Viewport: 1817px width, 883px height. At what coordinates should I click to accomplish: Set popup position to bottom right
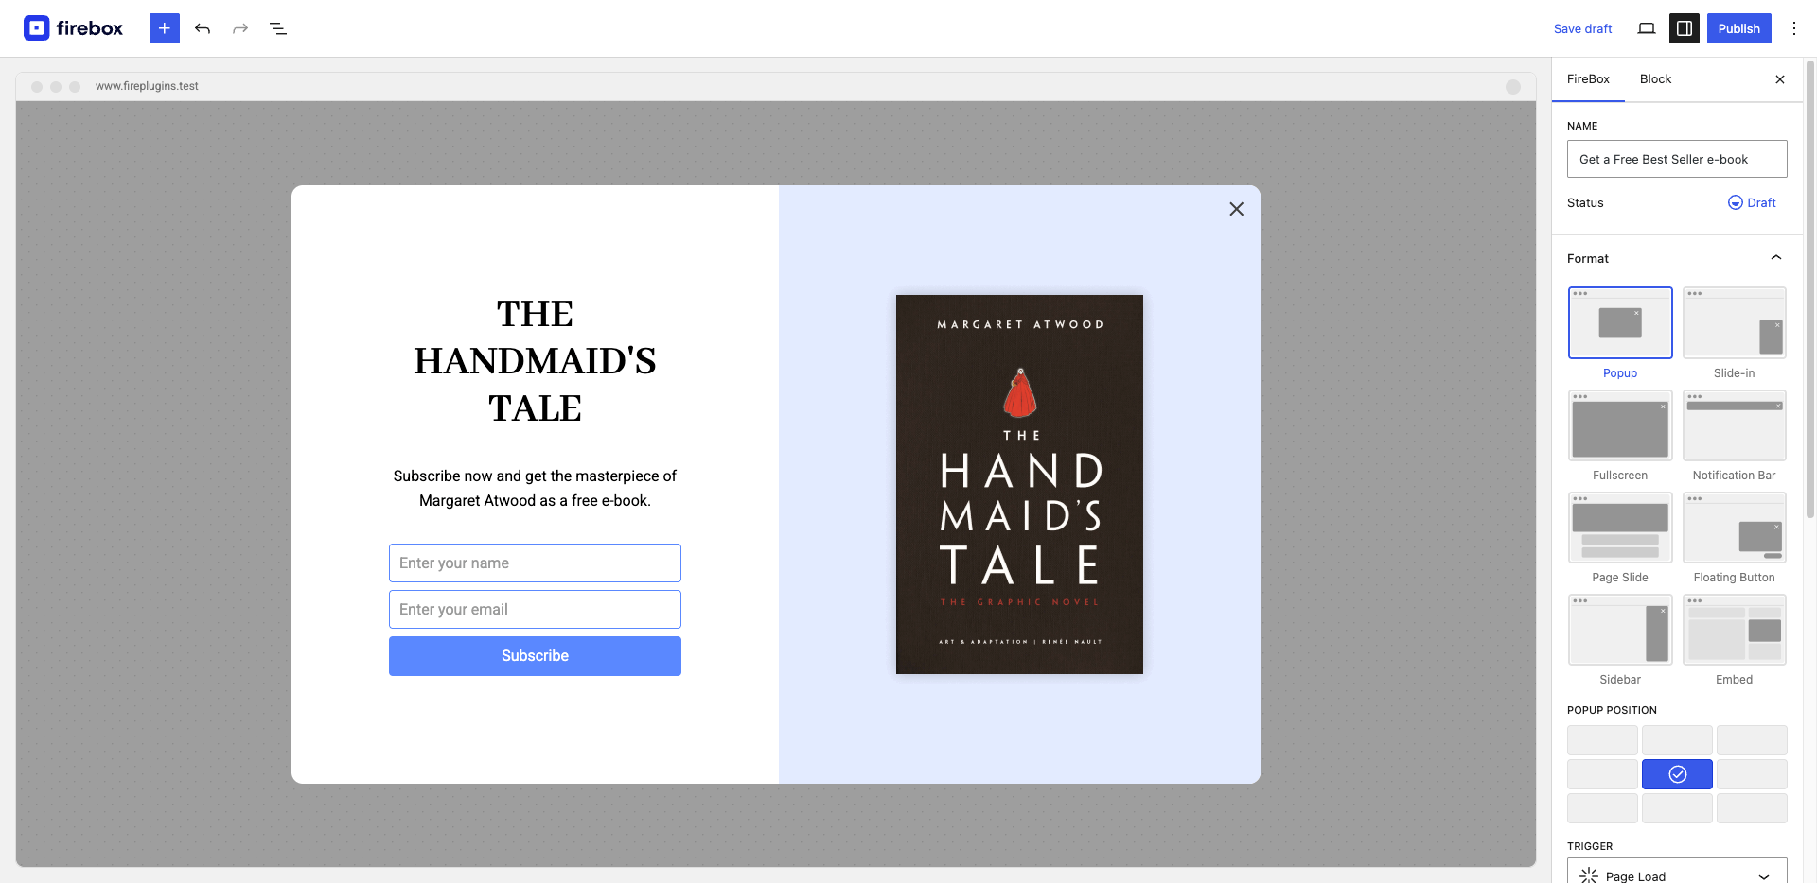coord(1752,808)
